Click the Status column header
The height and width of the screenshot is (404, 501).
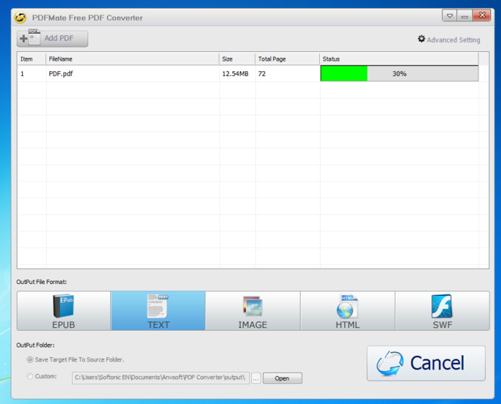coord(399,59)
